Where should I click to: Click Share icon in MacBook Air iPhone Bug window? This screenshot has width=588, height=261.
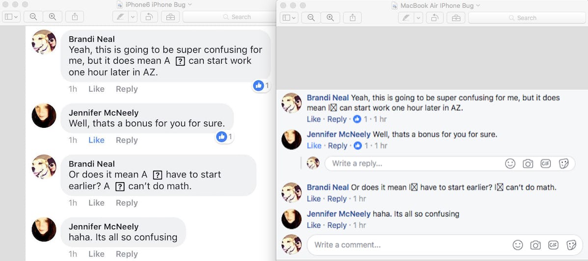point(352,18)
